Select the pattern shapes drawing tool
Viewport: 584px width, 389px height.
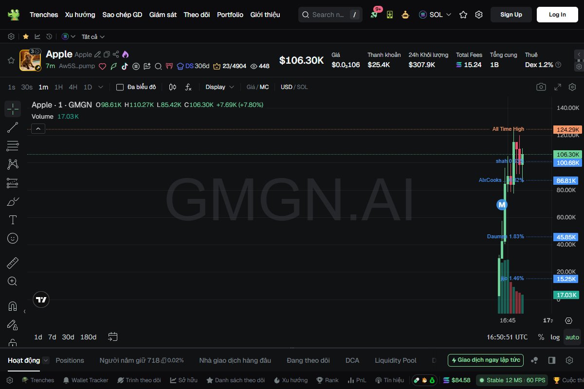coord(13,164)
